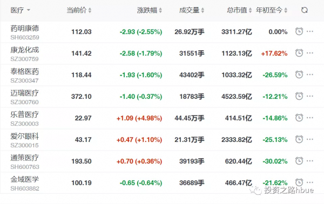Viewport: 324px width, 204px height.
Task: Click the refresh icon in header
Action: (x=305, y=10)
